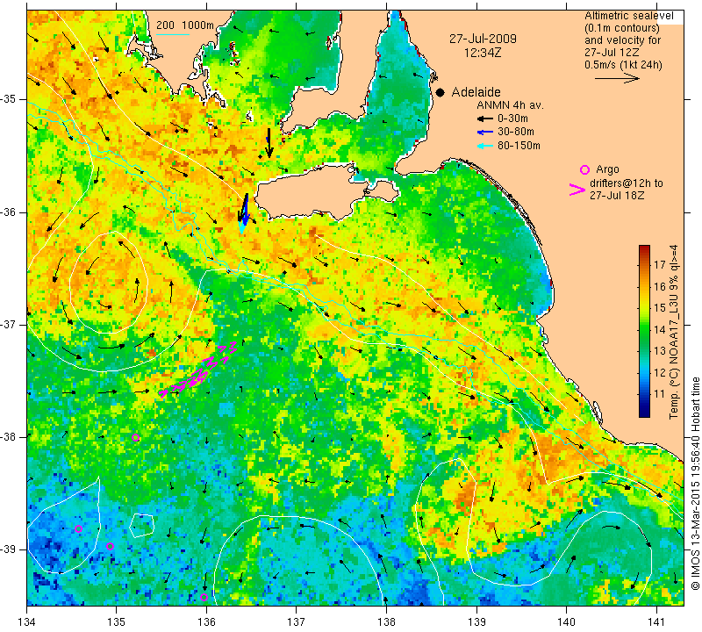This screenshot has width=702, height=632.
Task: Click the magenta drifter track cluster
Action: 197,370
